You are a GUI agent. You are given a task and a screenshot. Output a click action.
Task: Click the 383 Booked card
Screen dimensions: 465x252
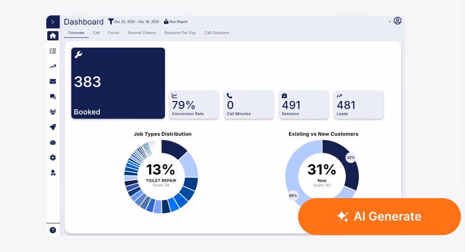(118, 83)
